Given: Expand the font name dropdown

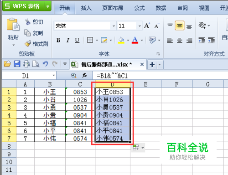Looking at the screenshot, I should click(x=114, y=26).
